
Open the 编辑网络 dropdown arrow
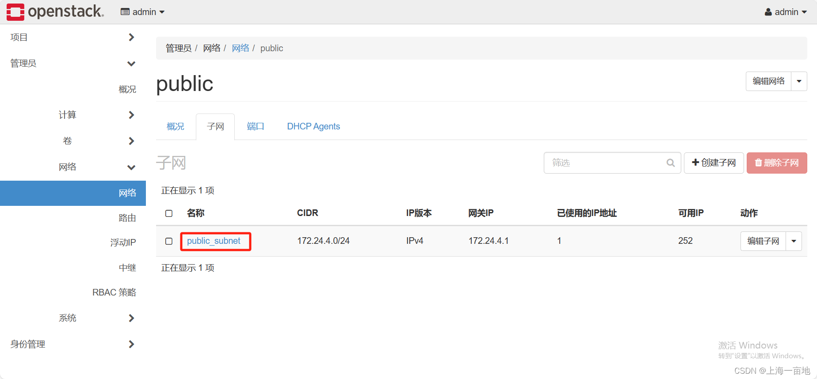point(799,81)
